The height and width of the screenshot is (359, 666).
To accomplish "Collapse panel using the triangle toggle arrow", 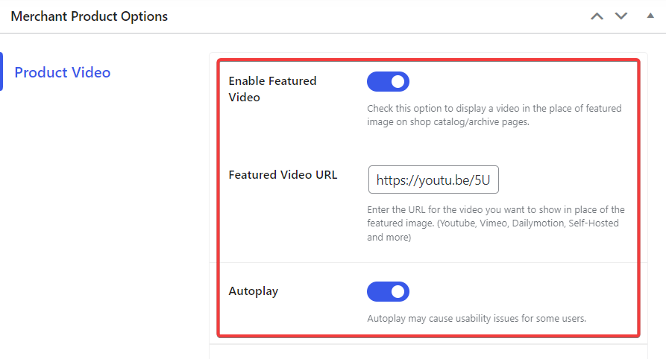I will pos(650,16).
